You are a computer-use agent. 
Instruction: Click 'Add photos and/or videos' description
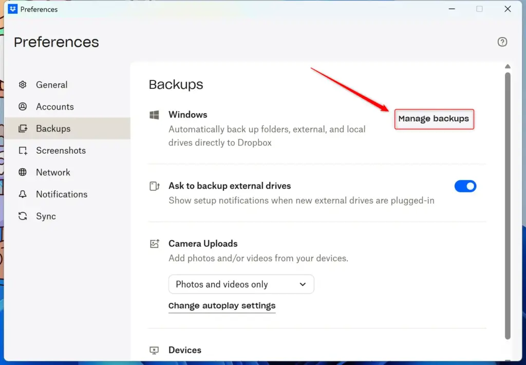point(258,258)
